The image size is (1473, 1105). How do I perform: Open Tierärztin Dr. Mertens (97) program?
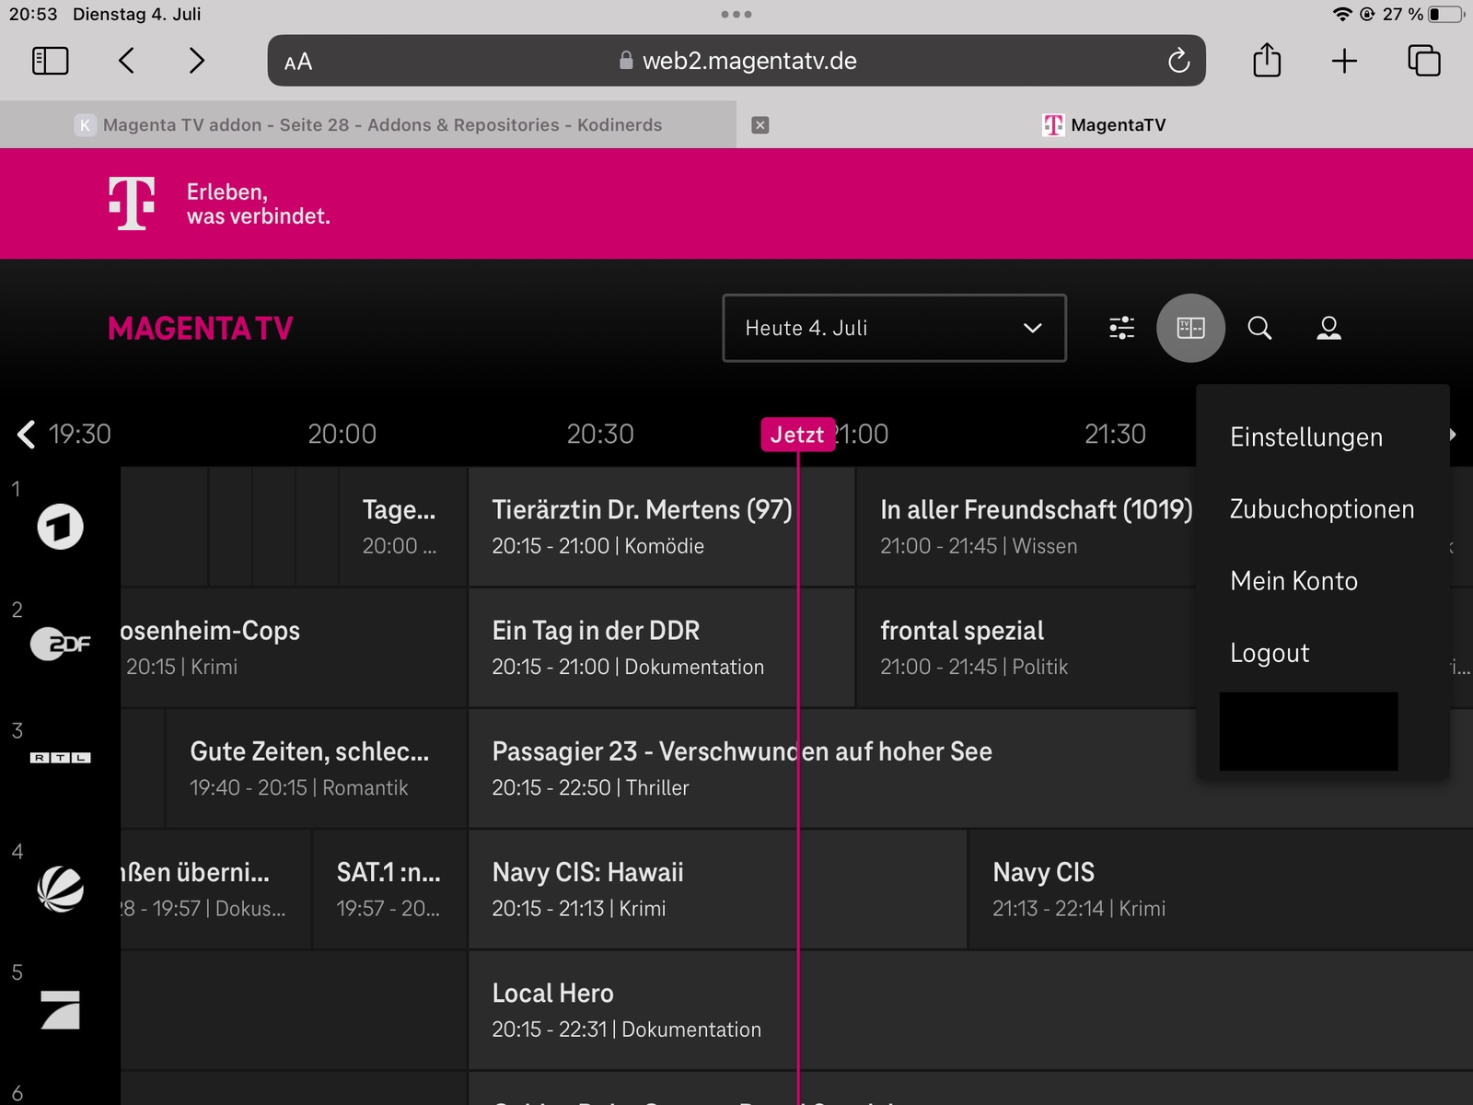click(x=661, y=527)
